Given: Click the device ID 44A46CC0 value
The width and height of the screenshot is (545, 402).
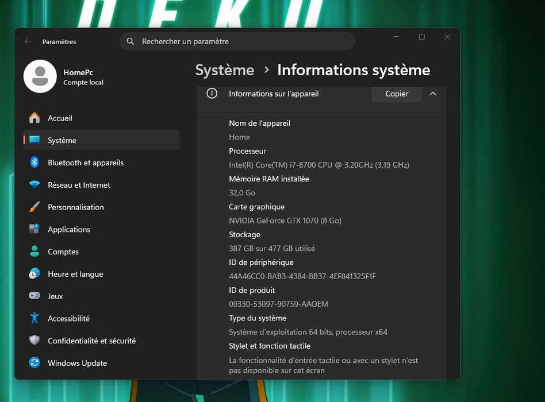Looking at the screenshot, I should point(302,276).
